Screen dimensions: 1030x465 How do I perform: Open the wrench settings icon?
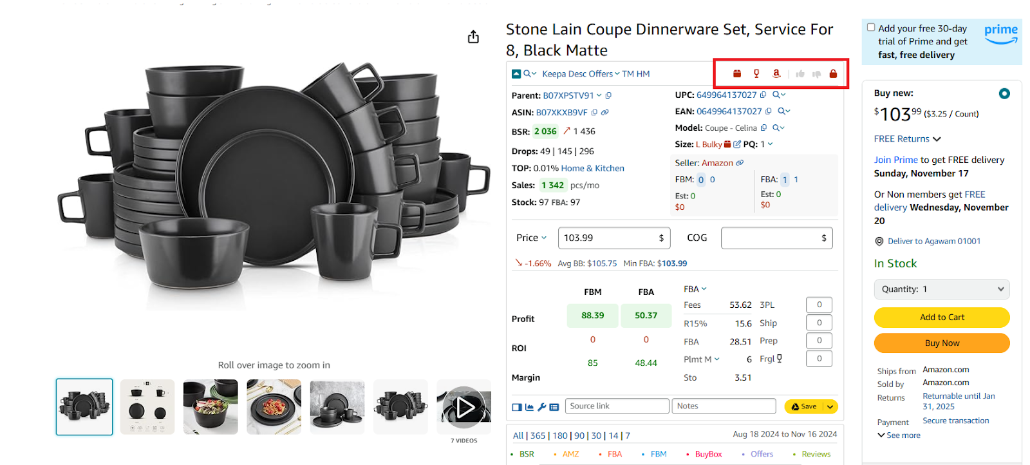click(x=541, y=407)
